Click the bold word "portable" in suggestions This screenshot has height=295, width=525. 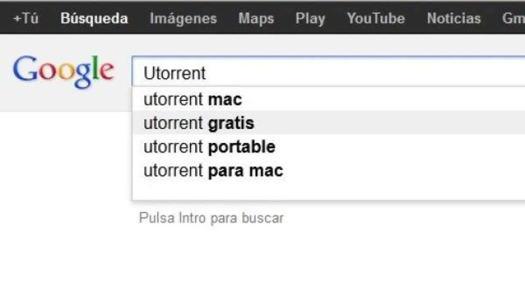pyautogui.click(x=242, y=147)
